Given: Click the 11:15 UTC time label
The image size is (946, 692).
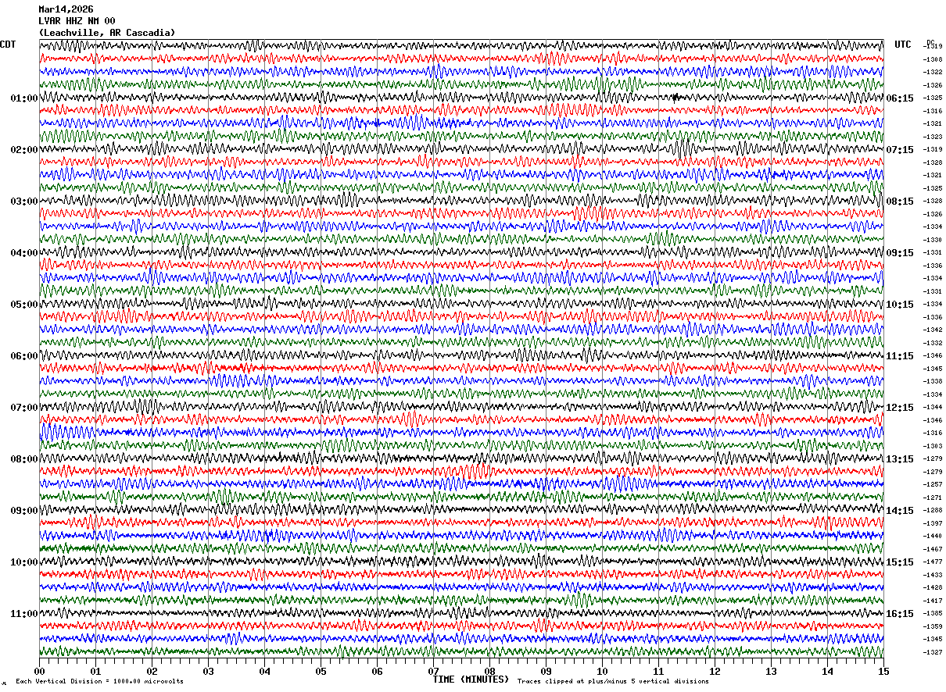Looking at the screenshot, I should (x=900, y=356).
